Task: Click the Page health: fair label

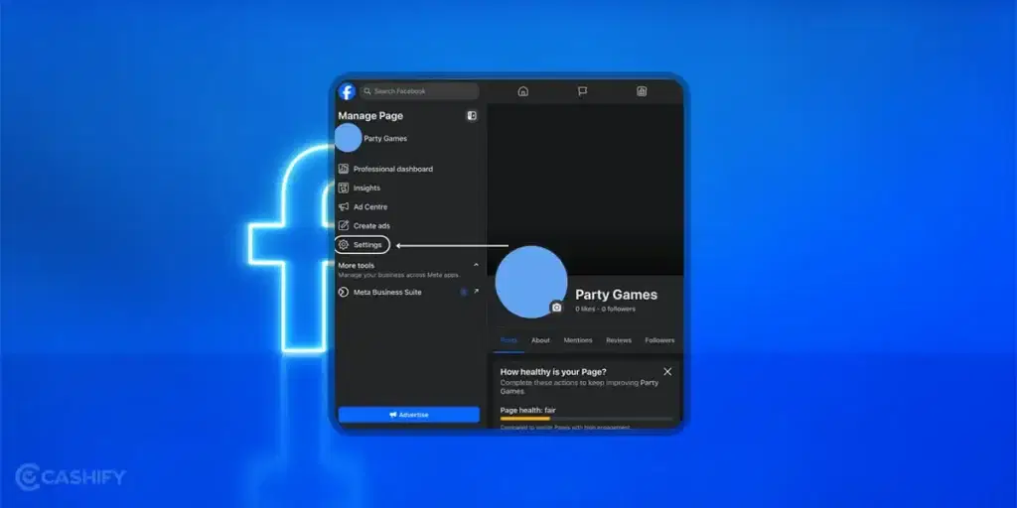Action: coord(528,410)
